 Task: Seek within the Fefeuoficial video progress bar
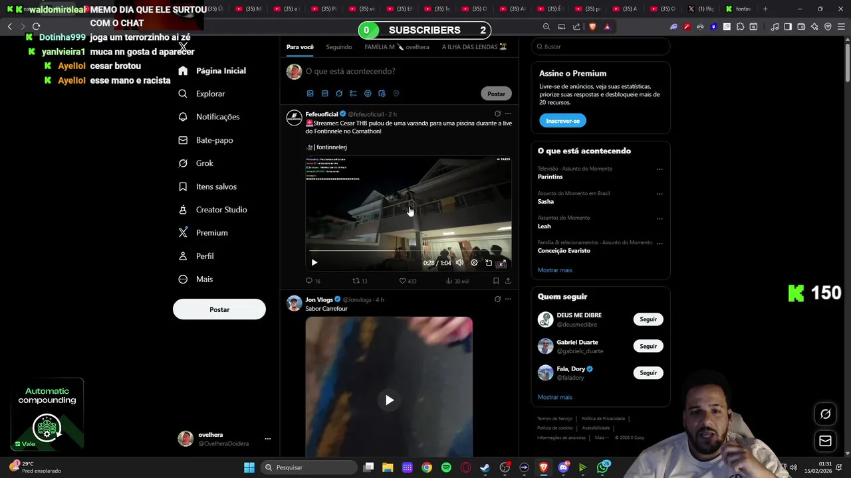pyautogui.click(x=408, y=251)
